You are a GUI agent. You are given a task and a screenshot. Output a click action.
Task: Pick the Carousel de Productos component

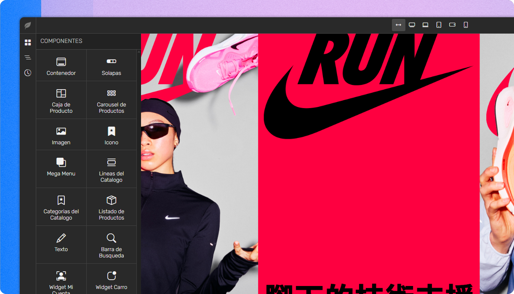pos(112,100)
